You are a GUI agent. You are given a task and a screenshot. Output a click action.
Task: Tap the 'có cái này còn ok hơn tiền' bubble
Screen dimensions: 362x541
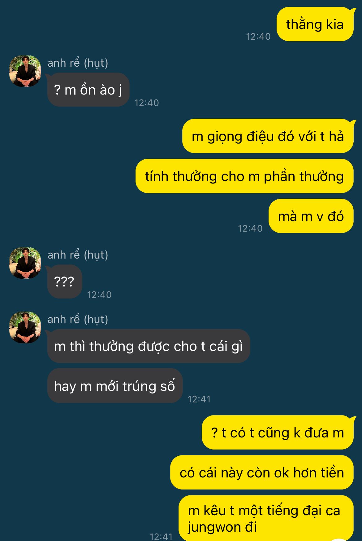262,472
